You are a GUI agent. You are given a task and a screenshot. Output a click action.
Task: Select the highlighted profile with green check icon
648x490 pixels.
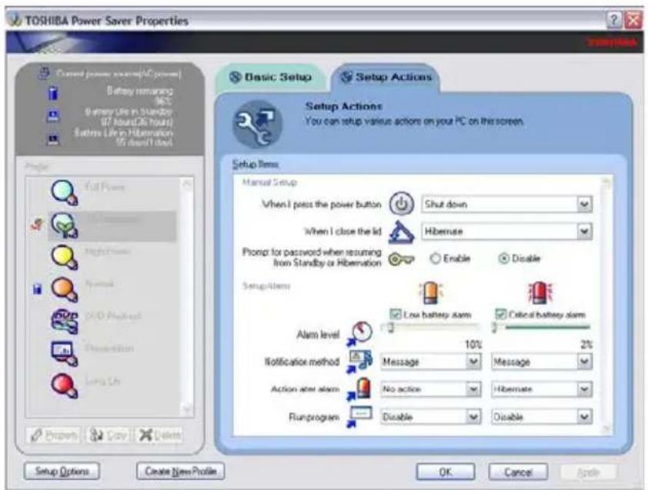click(65, 225)
